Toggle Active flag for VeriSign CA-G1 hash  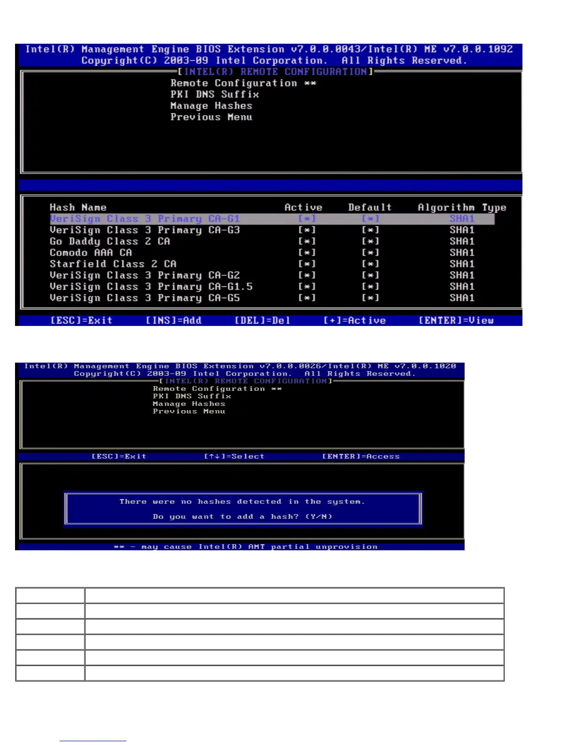tap(307, 219)
